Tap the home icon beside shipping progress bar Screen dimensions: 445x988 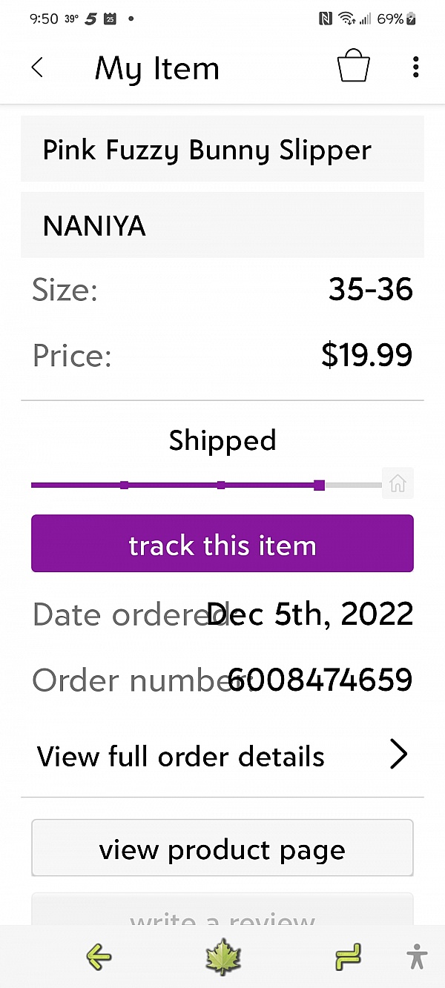[x=398, y=483]
